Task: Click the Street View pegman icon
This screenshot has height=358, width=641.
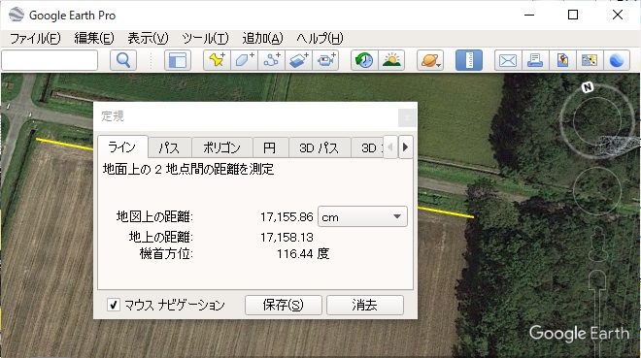Action: [598, 244]
